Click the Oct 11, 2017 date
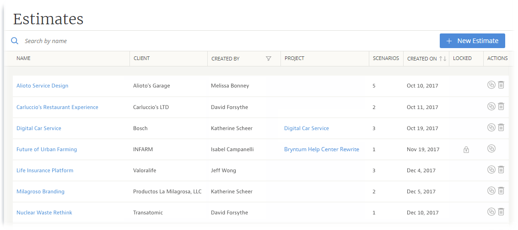The image size is (518, 230). click(x=422, y=107)
